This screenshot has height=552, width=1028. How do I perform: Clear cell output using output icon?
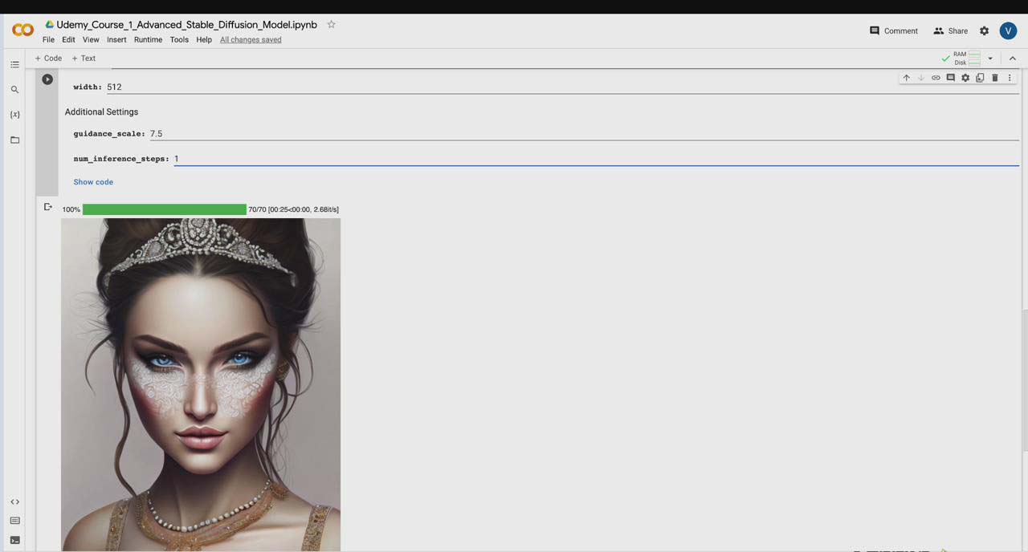point(48,208)
